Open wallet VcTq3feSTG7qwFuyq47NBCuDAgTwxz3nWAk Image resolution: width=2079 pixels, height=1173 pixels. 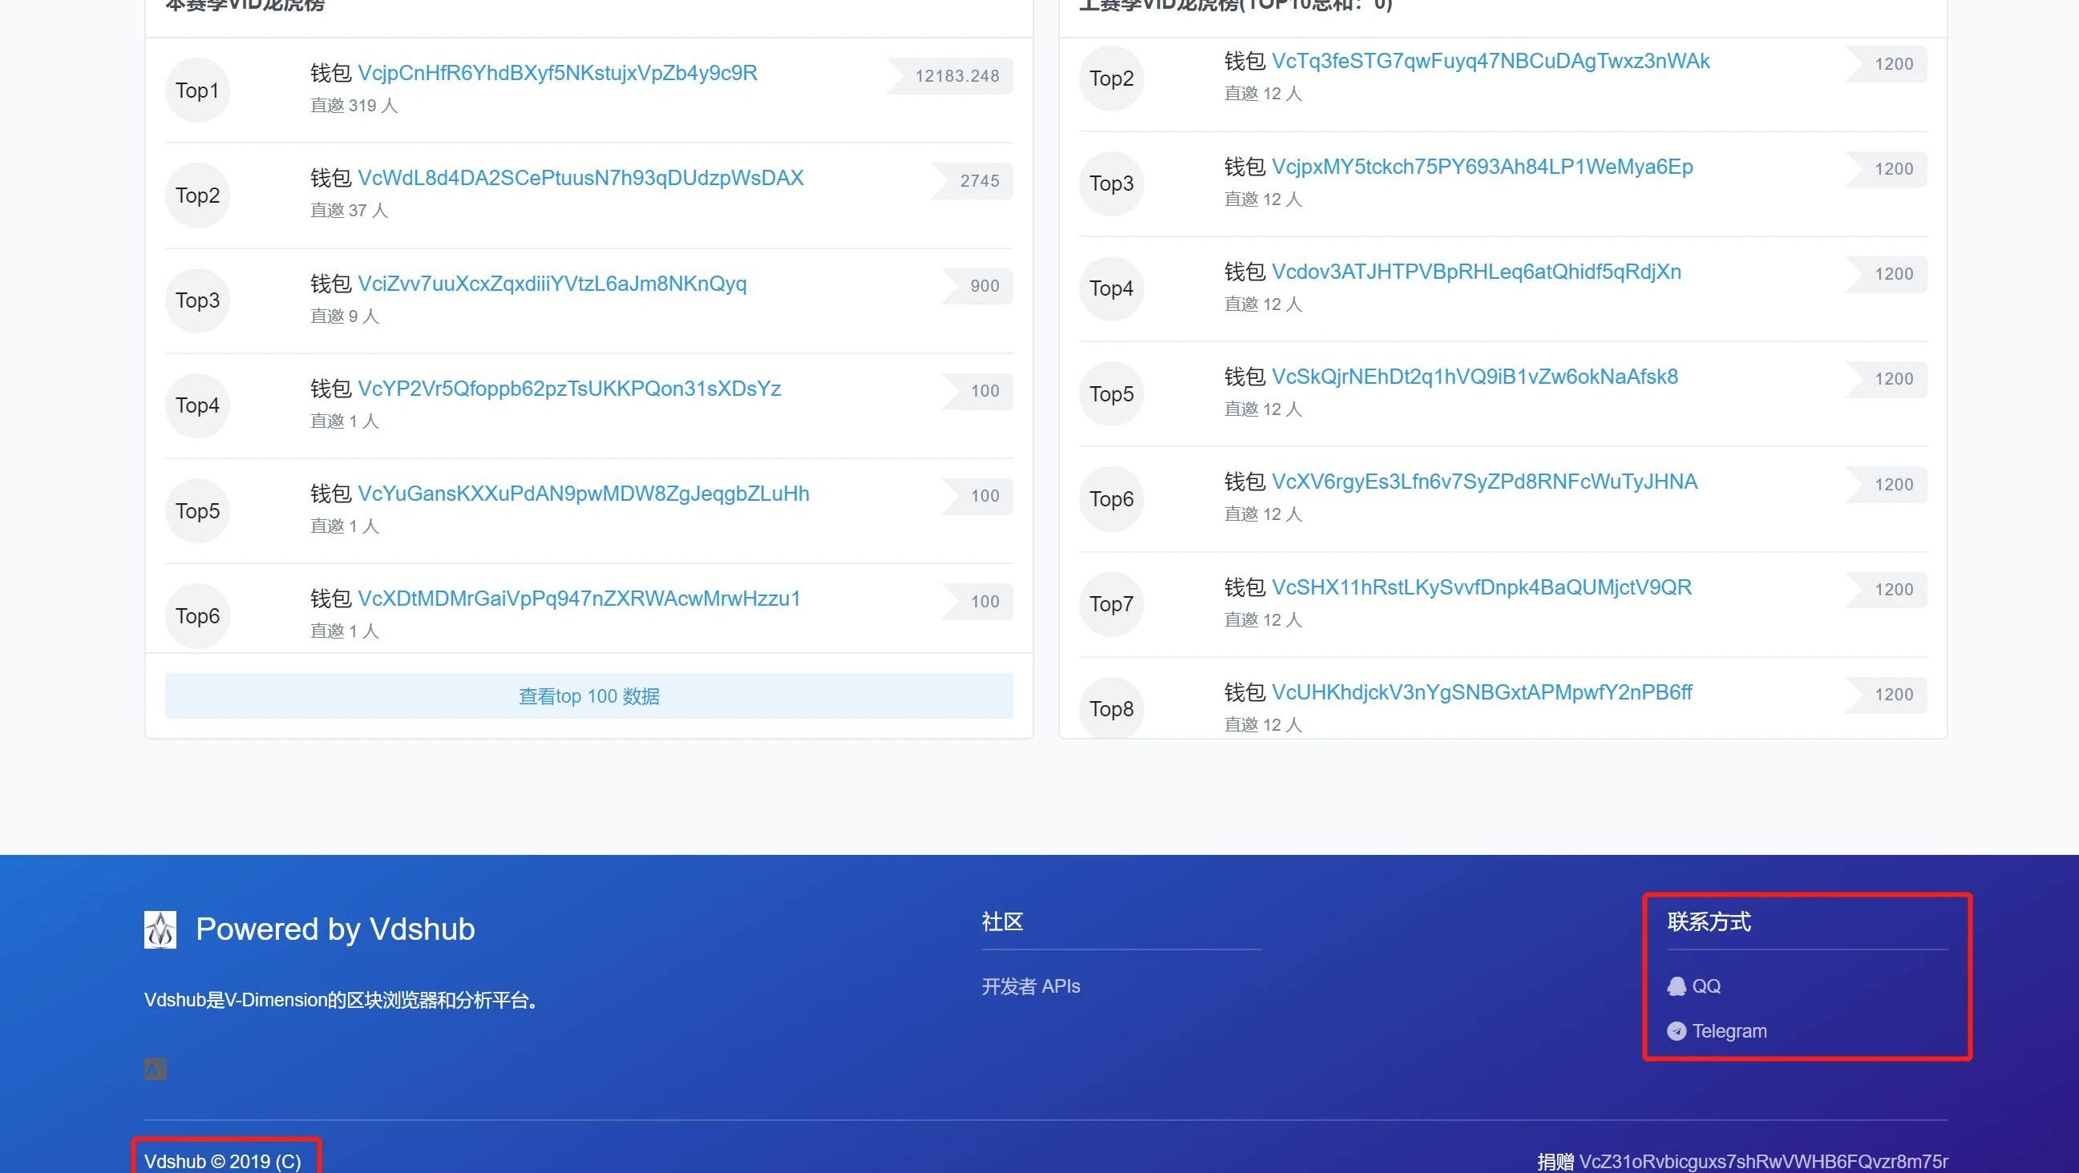[1490, 62]
